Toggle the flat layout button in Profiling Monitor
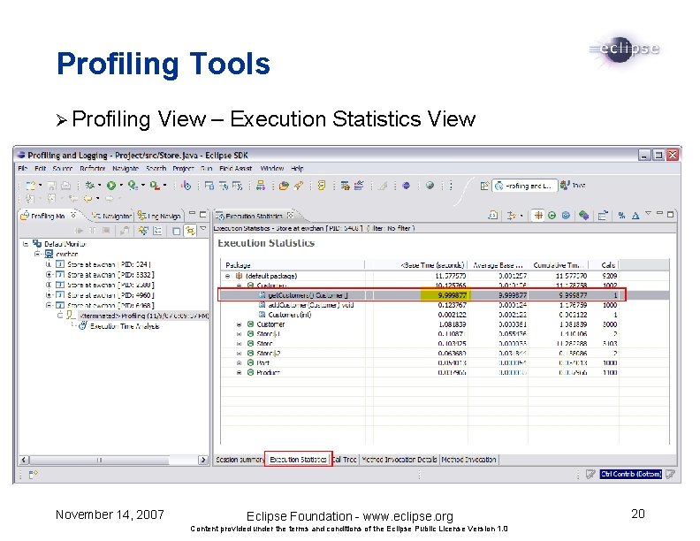Viewport: 700px width, 541px height. click(177, 231)
